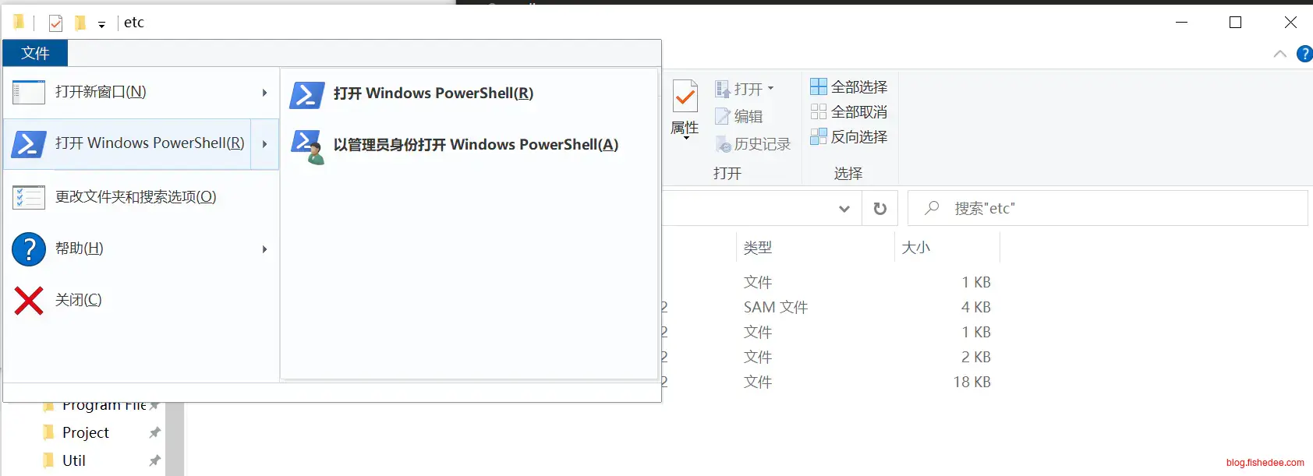Collapse the ribbon with the chevron
1313x476 pixels.
1279,54
